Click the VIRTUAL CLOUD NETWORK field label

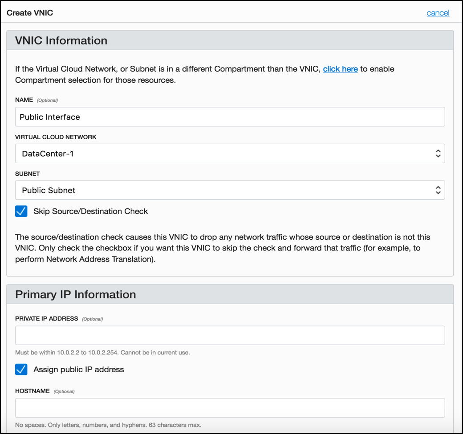56,137
